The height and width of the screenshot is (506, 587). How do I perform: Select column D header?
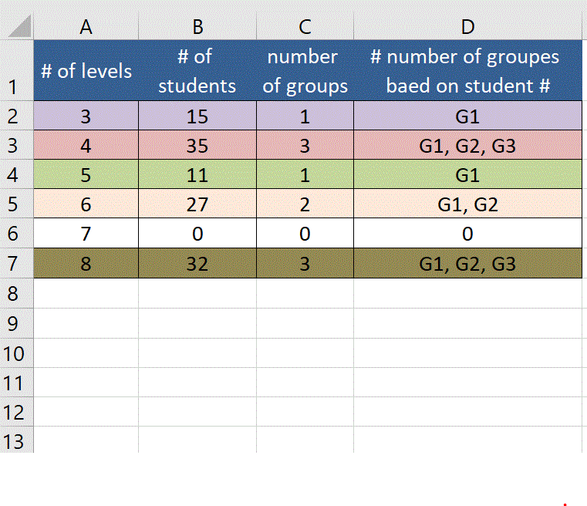click(x=468, y=26)
